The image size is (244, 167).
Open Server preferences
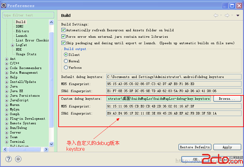click(15, 132)
